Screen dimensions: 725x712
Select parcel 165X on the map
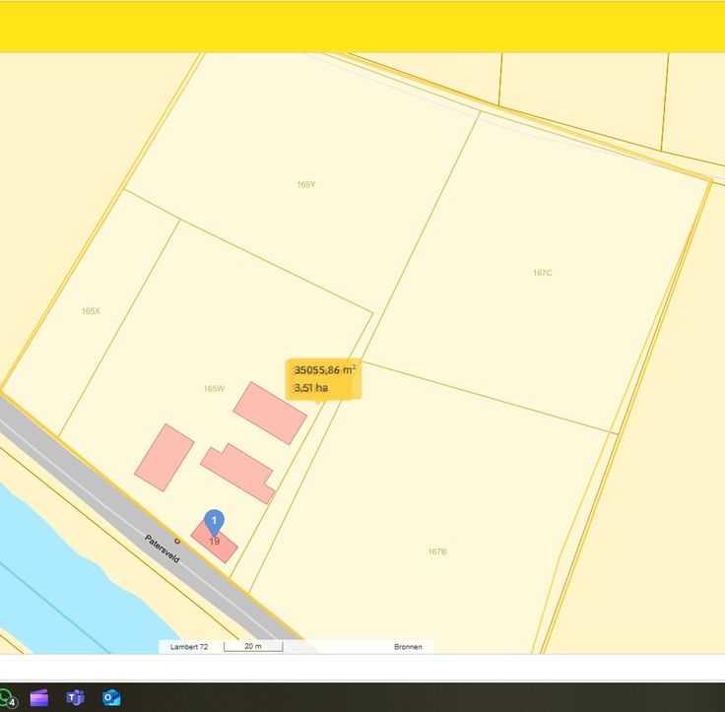pyautogui.click(x=91, y=310)
